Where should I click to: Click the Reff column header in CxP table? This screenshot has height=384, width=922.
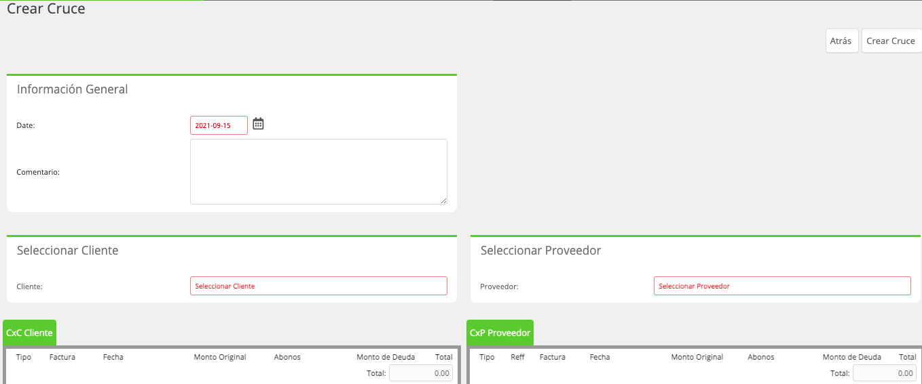pos(517,357)
